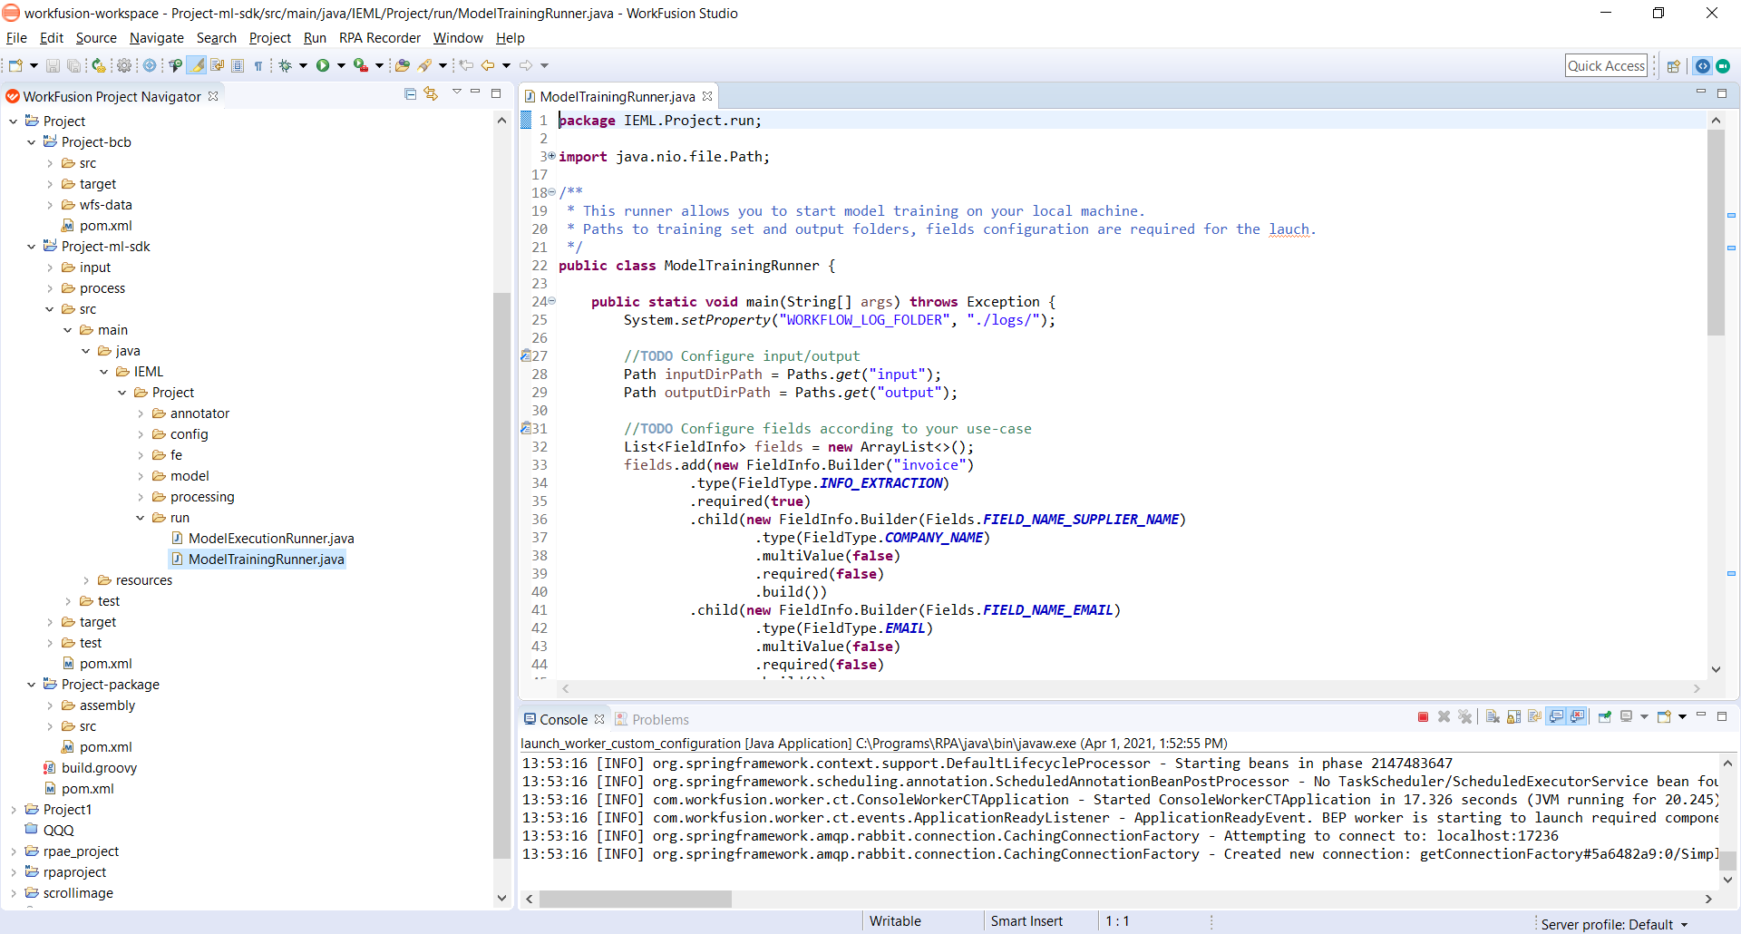Click the navigator vertical scrollbar thumb
The image size is (1741, 934).
click(501, 575)
